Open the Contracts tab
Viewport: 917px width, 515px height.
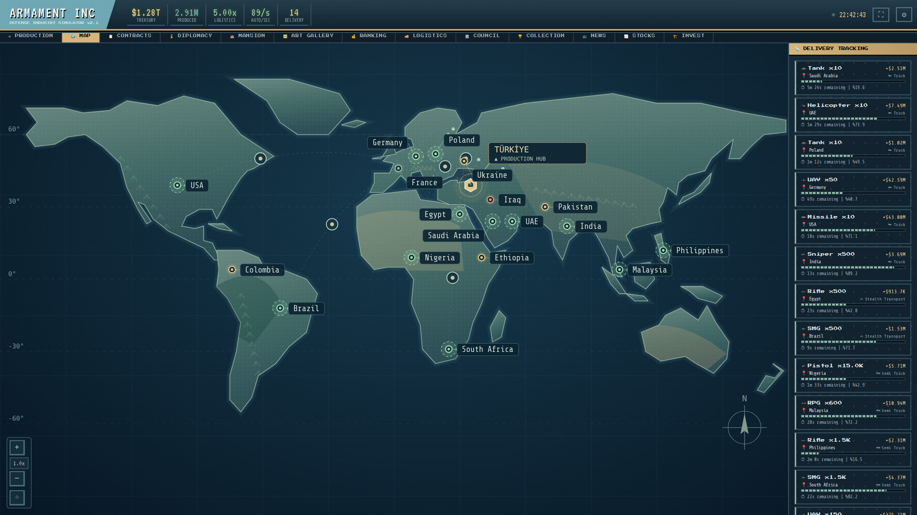pos(130,36)
